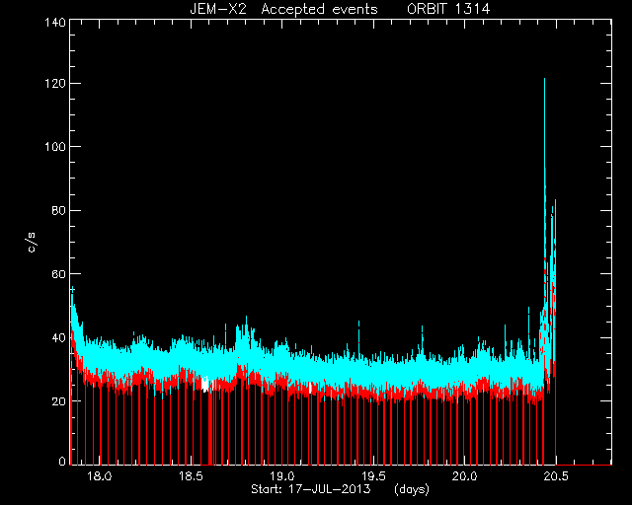This screenshot has height=505, width=632.
Task: Click the (days) x-axis unit label
Action: point(412,489)
